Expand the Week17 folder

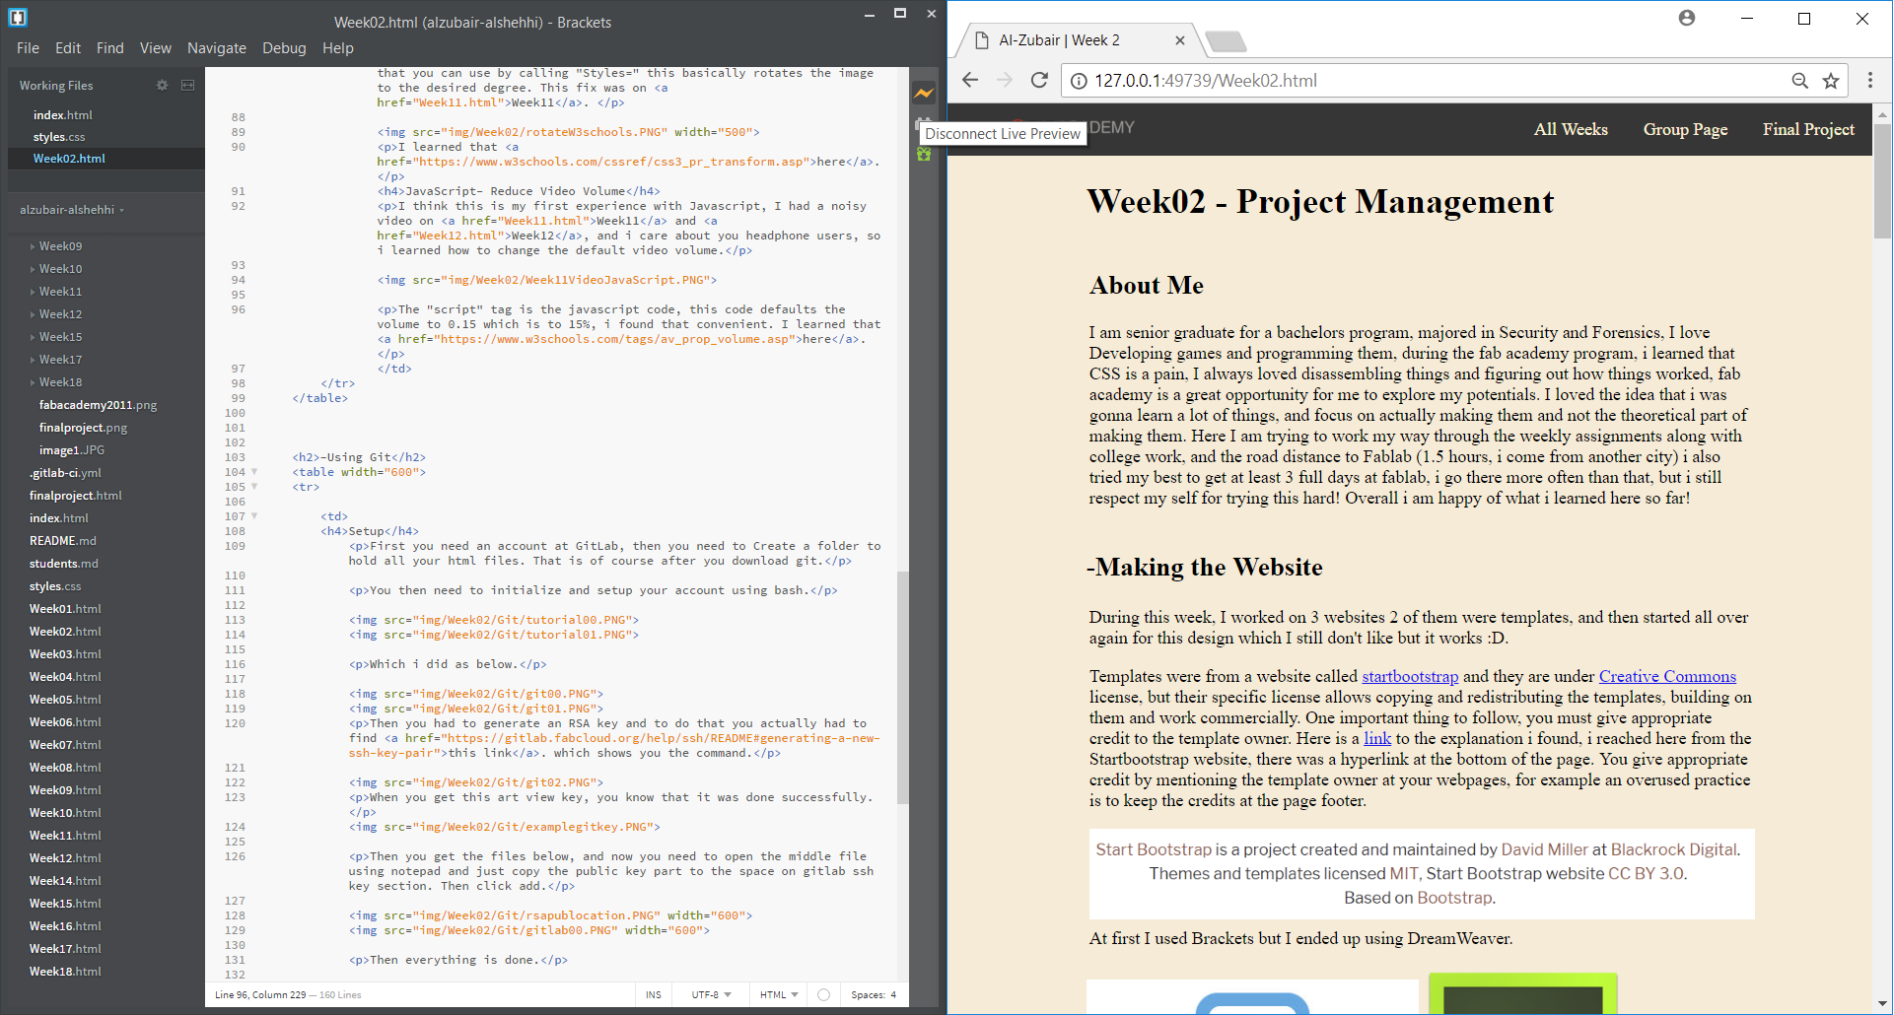(32, 360)
